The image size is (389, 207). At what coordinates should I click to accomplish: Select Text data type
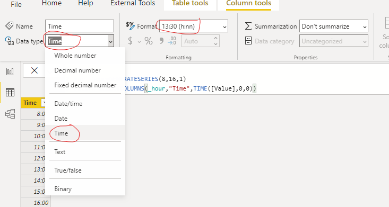click(85, 152)
